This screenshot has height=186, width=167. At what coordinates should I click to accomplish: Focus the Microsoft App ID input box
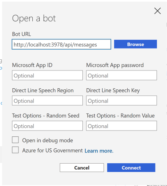click(47, 75)
